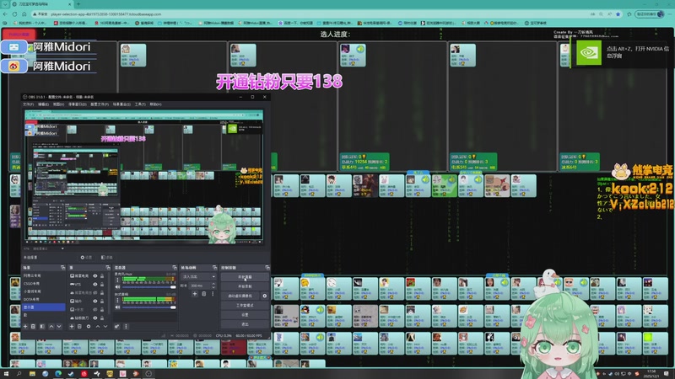
Task: Open Settings from OBS controls dock
Action: (x=245, y=315)
